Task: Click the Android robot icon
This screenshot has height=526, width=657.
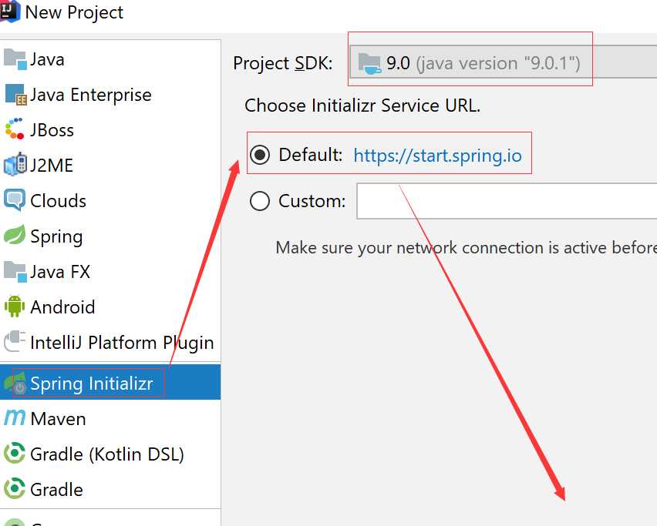Action: [x=15, y=307]
